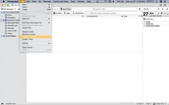The width and height of the screenshot is (169, 105).
Task: Collapse the account tree chevron
Action: tap(2, 12)
